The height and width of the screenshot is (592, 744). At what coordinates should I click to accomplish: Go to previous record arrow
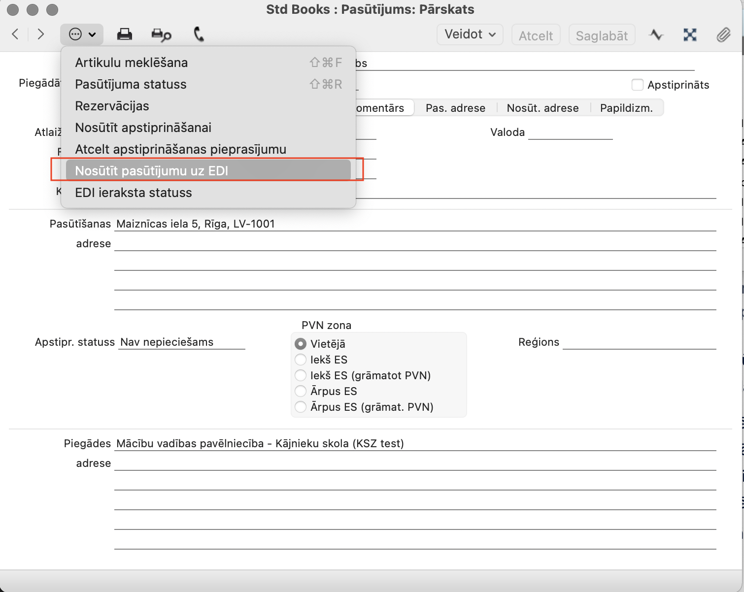pyautogui.click(x=15, y=34)
